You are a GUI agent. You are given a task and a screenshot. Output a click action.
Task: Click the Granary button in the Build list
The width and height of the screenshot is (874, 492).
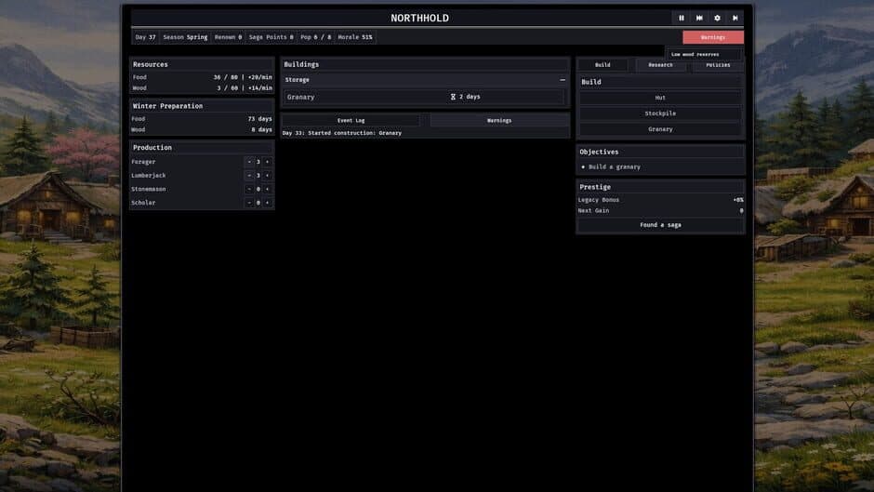coord(660,129)
